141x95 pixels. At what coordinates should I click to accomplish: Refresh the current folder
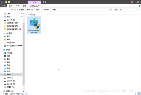point(110,10)
